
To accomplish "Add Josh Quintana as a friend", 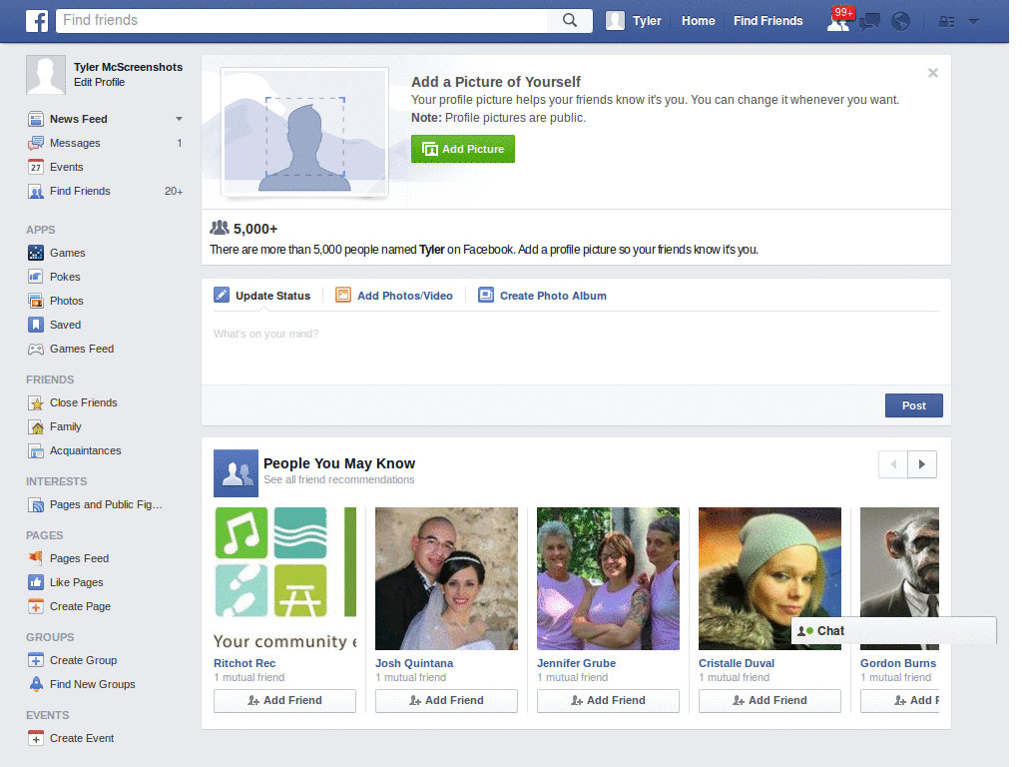I will click(x=446, y=700).
